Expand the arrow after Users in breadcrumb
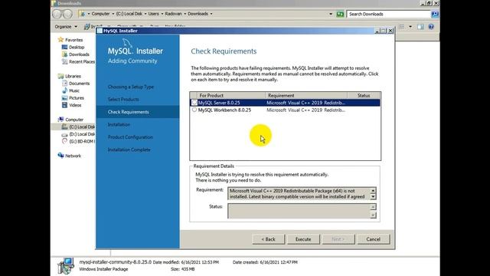The width and height of the screenshot is (490, 276). (162, 14)
